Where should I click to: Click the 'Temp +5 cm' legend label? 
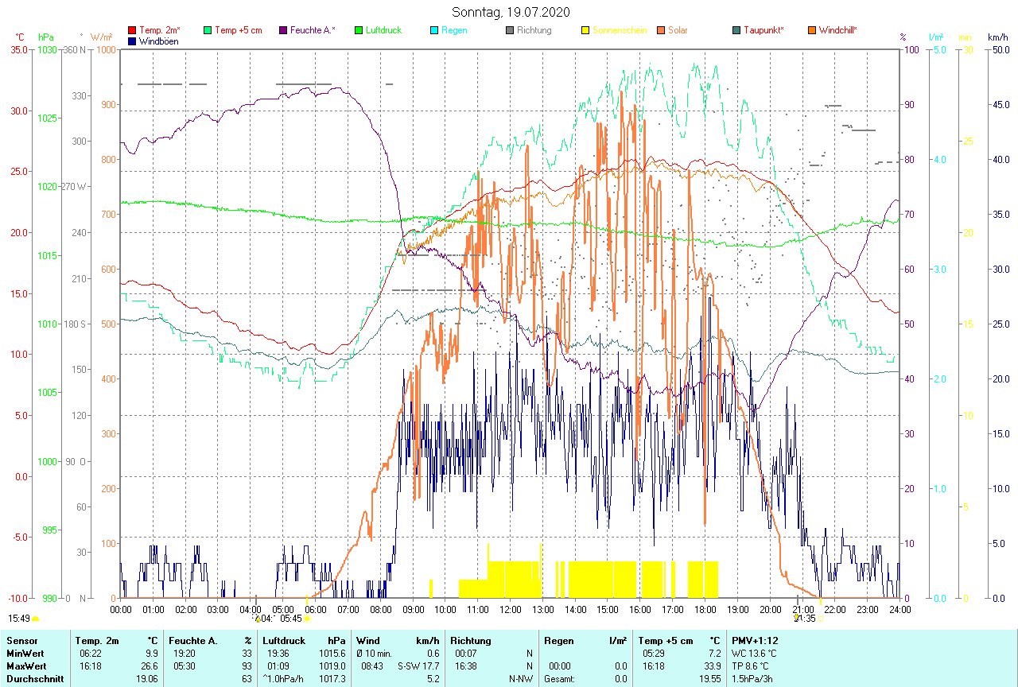(x=239, y=30)
